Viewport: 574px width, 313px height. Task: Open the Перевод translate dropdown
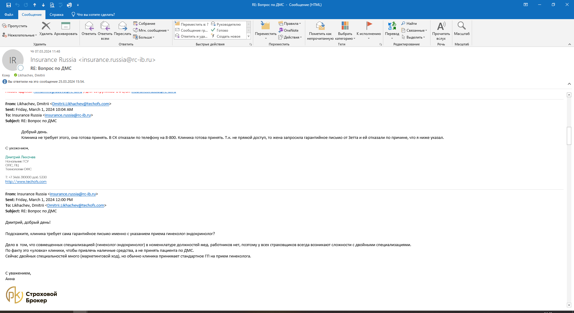point(392,30)
